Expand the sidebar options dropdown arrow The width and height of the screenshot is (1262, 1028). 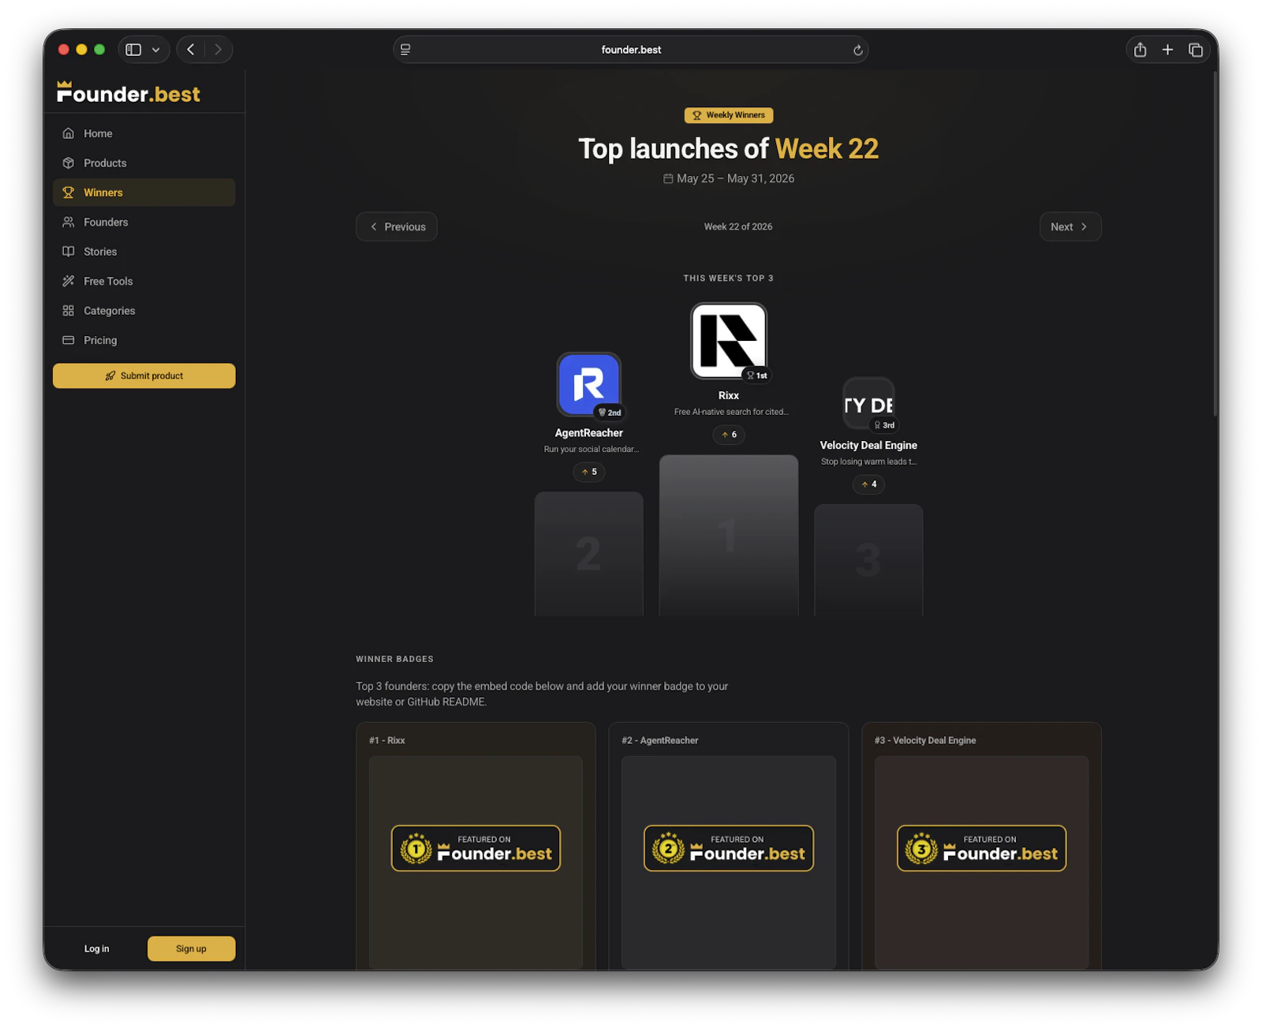156,50
